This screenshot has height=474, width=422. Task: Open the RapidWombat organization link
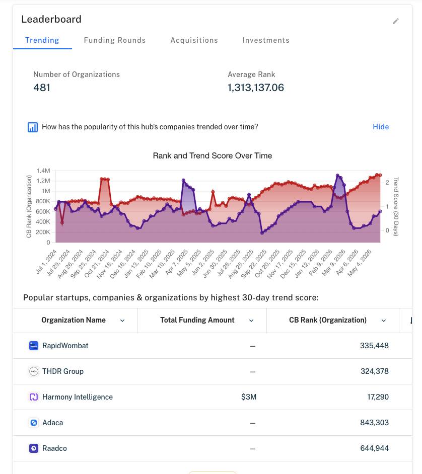pyautogui.click(x=65, y=346)
